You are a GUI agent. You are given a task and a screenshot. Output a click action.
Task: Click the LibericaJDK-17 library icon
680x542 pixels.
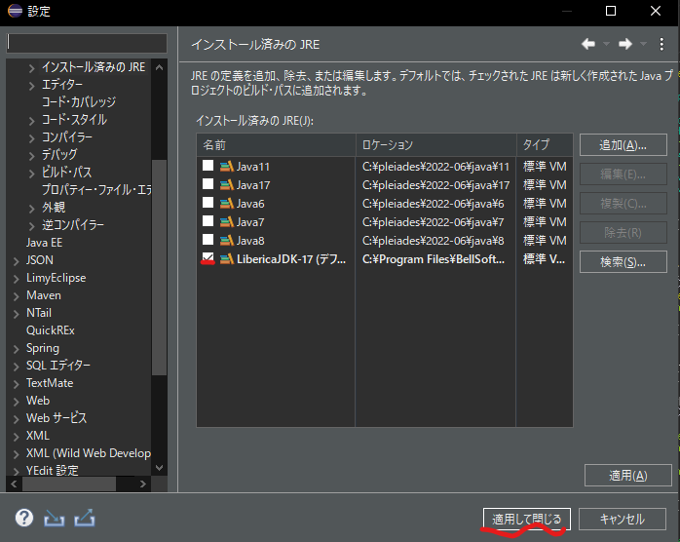tap(227, 259)
